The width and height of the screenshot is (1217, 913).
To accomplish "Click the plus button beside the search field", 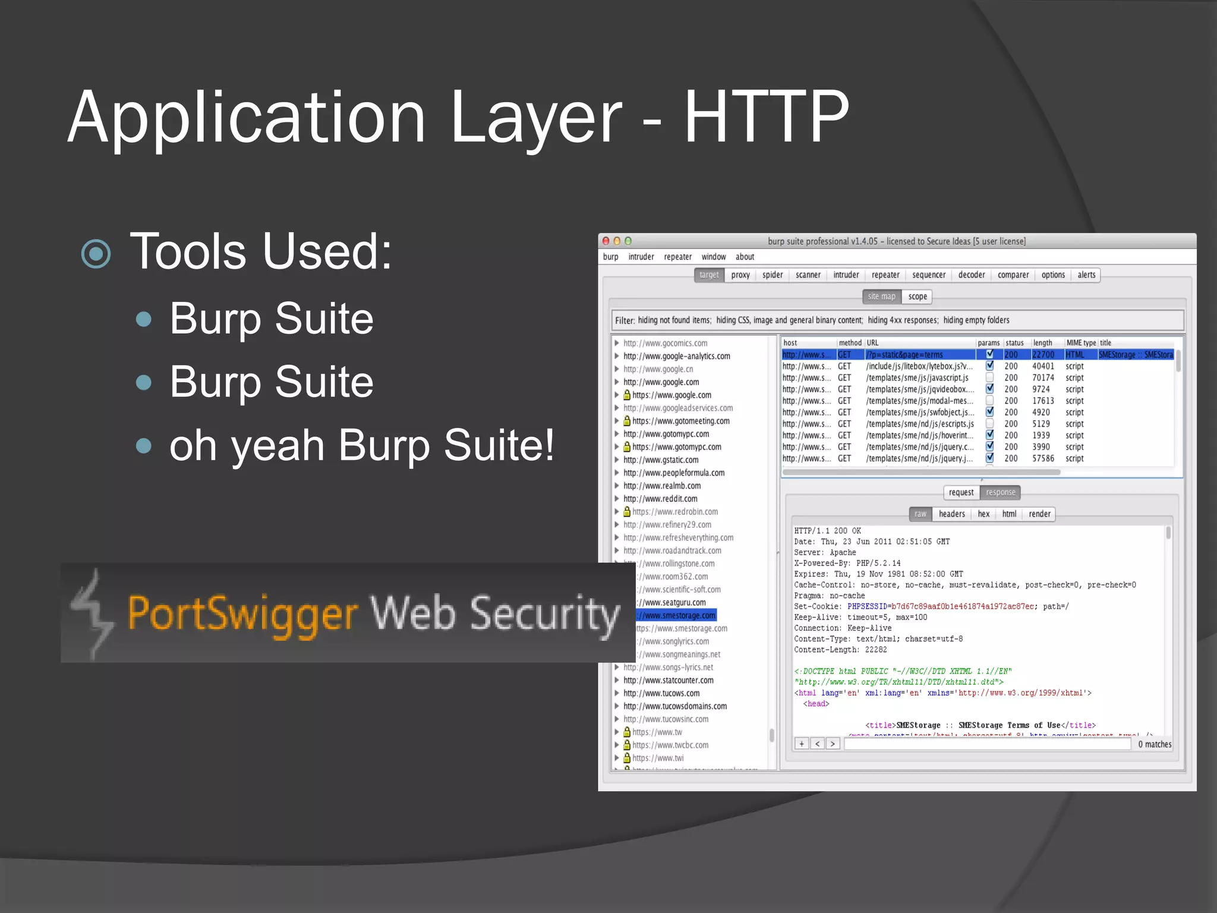I will coord(802,744).
